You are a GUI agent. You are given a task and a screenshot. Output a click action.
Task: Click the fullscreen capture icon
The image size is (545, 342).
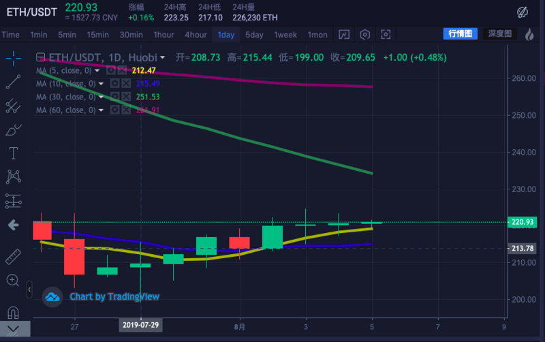(x=386, y=35)
